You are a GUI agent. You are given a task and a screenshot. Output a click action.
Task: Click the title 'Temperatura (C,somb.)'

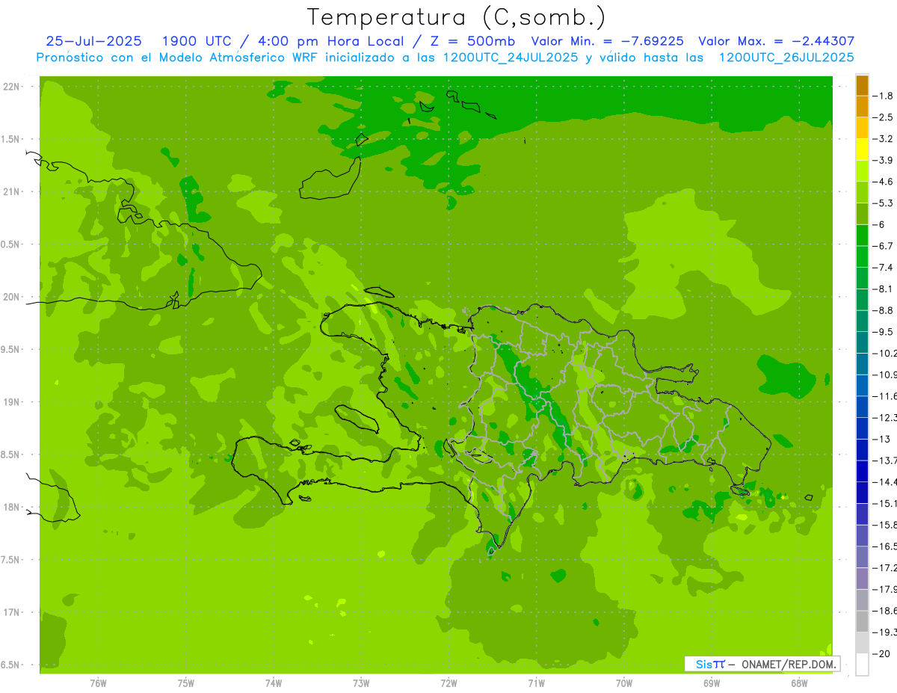pos(456,17)
